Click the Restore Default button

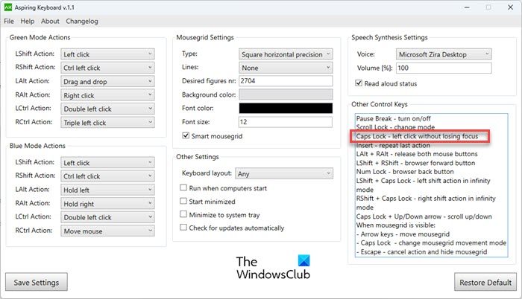(x=485, y=283)
